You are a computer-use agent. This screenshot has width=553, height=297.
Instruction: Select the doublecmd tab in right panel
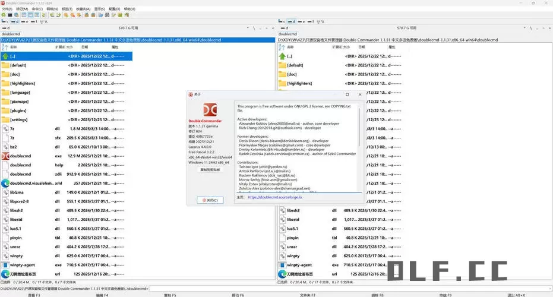point(287,34)
